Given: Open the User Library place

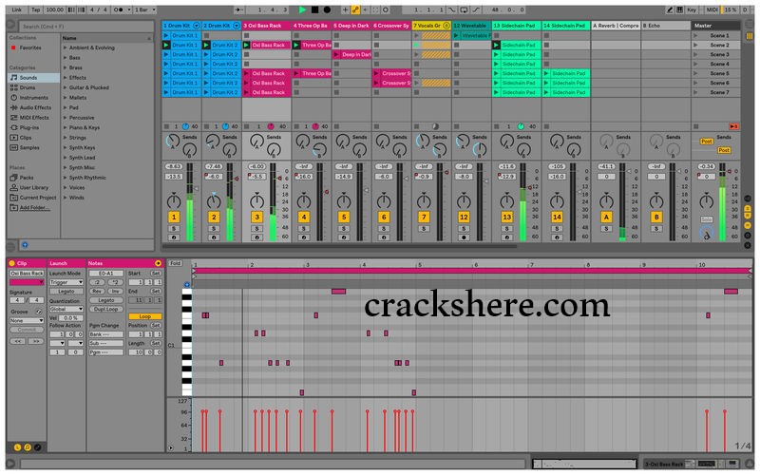Looking at the screenshot, I should [x=33, y=187].
